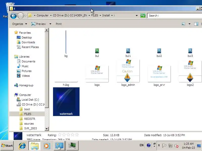Click the muted volume tray icon
The height and width of the screenshot is (151, 202).
176,146
